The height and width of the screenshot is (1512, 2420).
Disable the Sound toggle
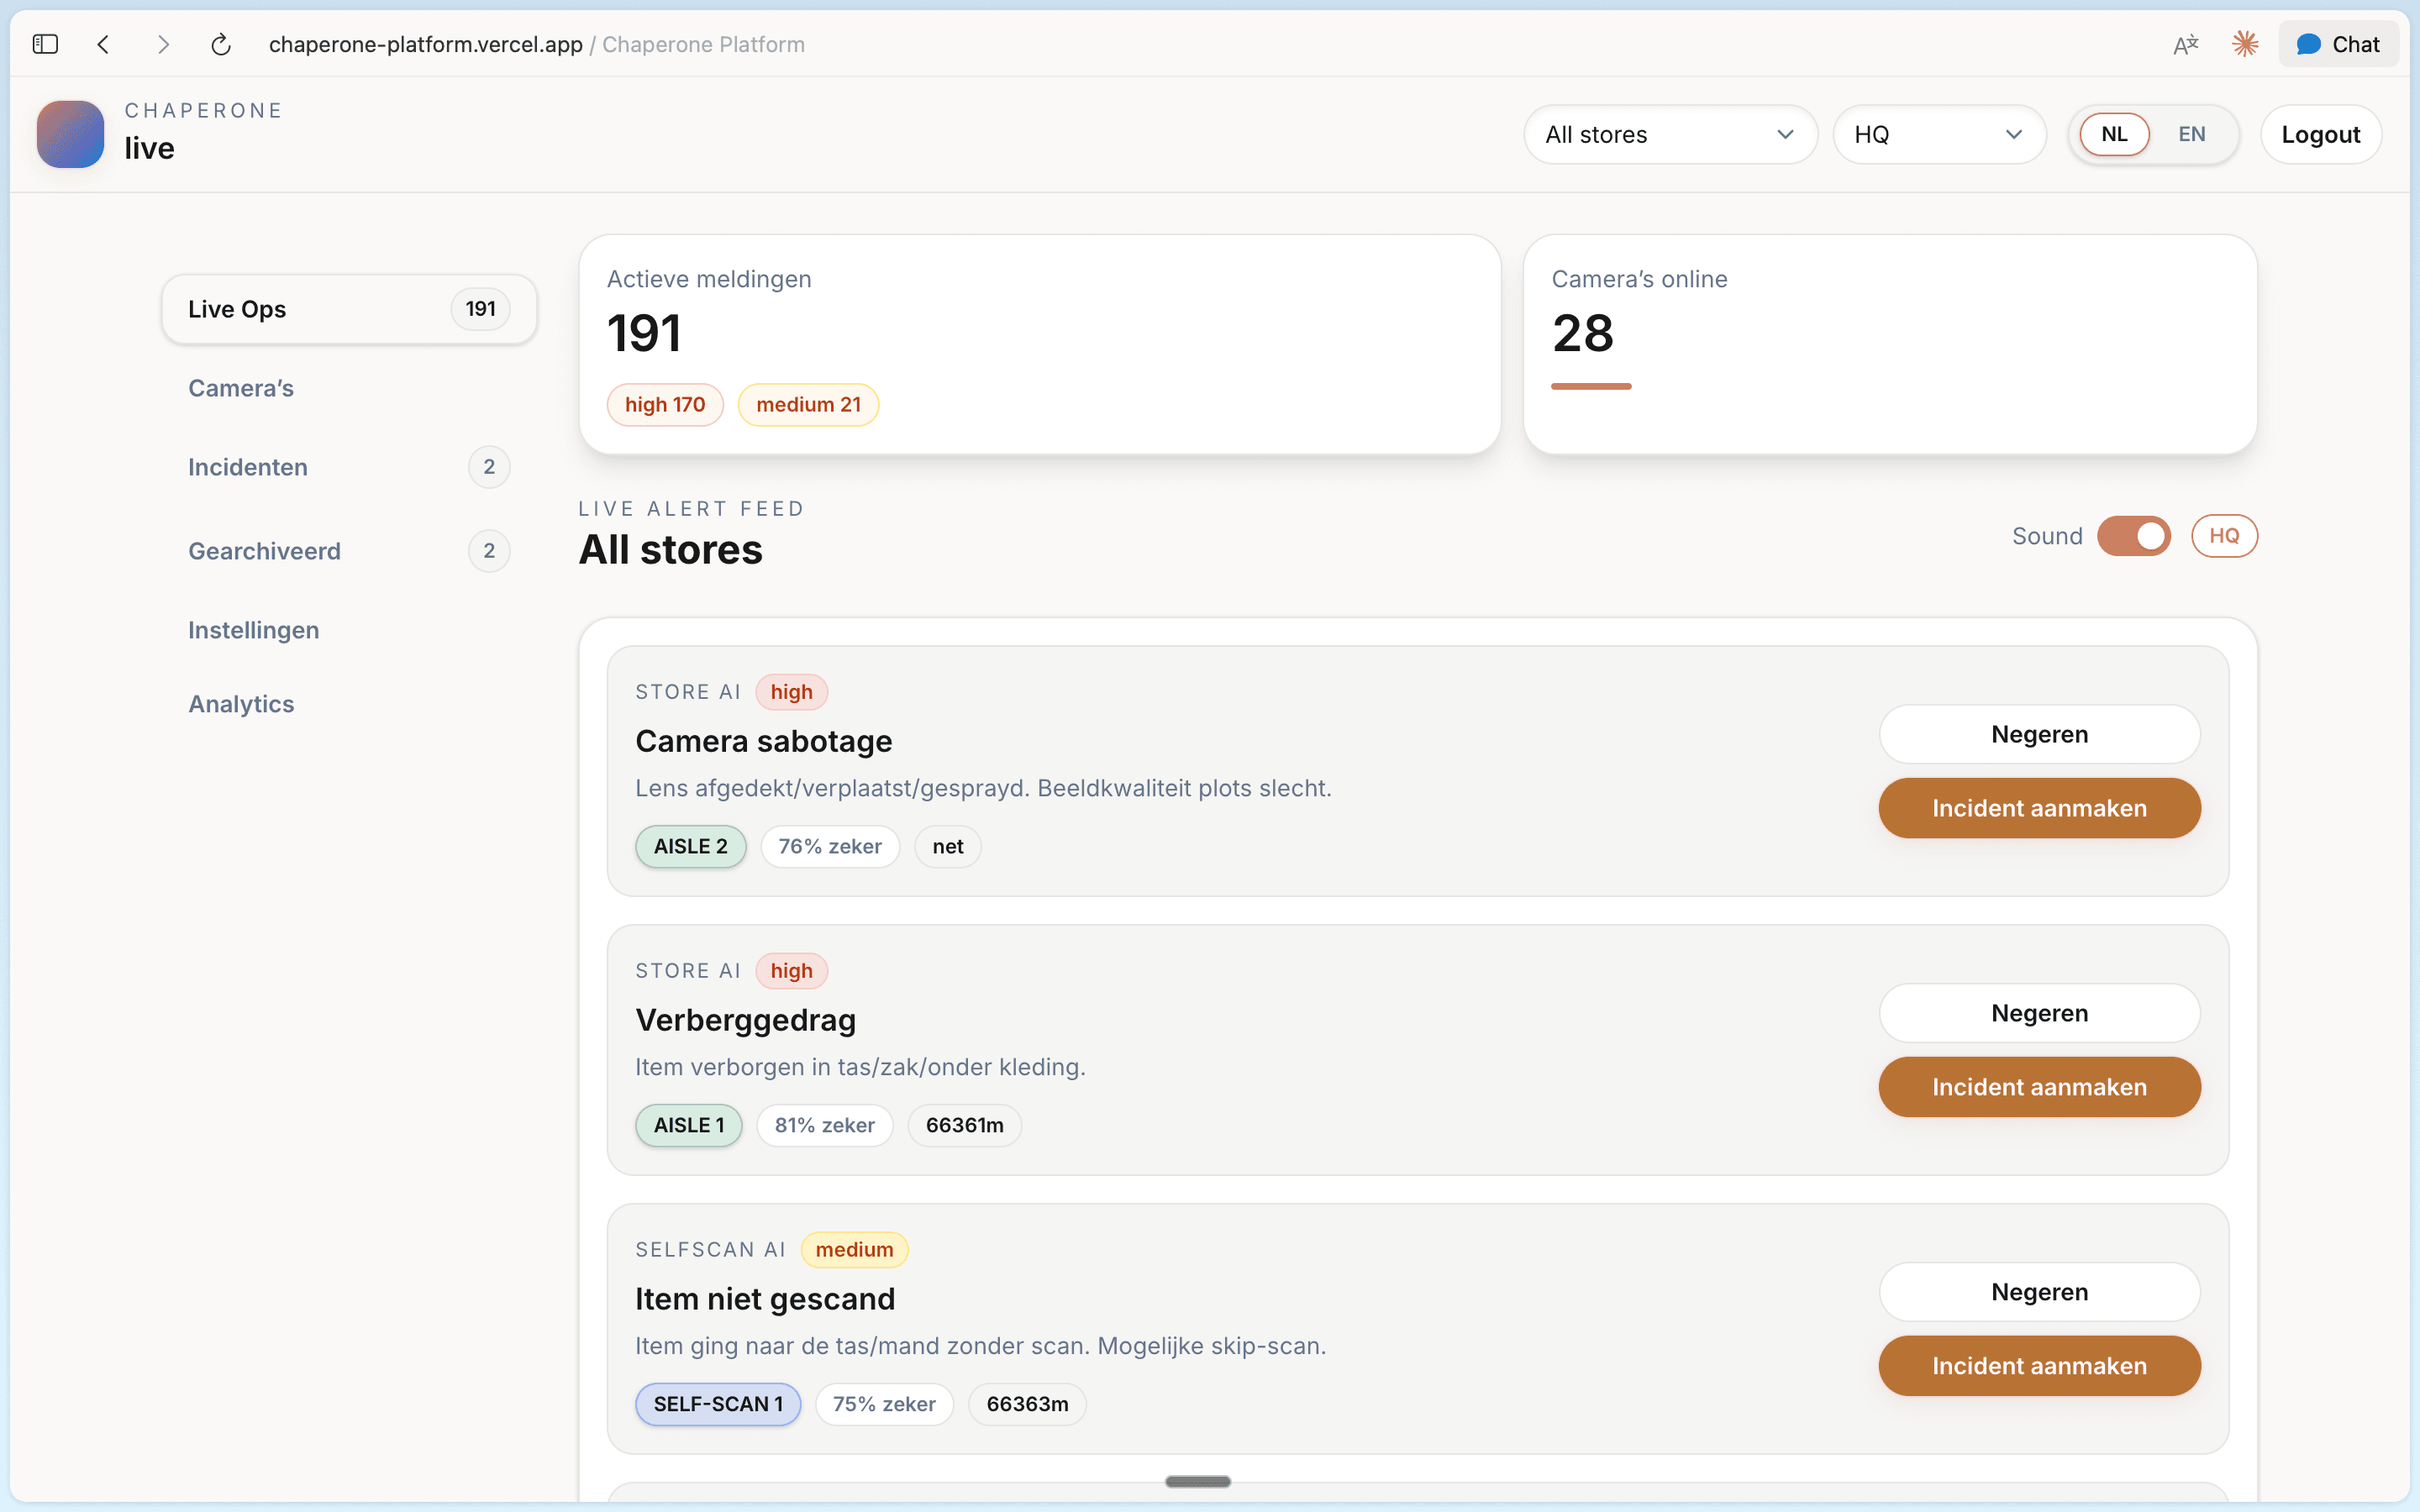(x=2134, y=536)
